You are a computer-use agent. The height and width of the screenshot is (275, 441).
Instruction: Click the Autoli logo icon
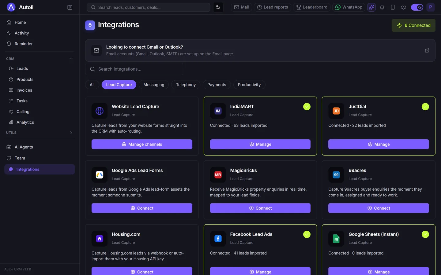coord(11,7)
